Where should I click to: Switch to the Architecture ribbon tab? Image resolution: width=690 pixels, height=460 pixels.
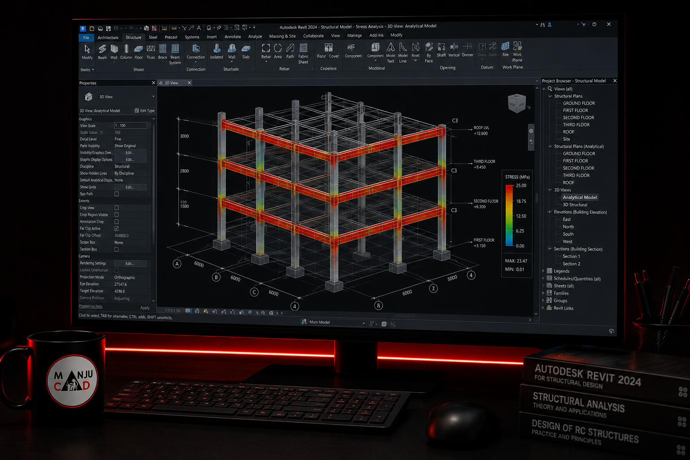[108, 38]
